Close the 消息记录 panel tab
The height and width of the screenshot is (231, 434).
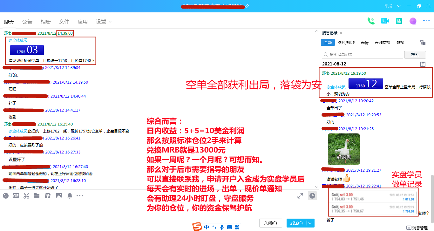point(341,33)
